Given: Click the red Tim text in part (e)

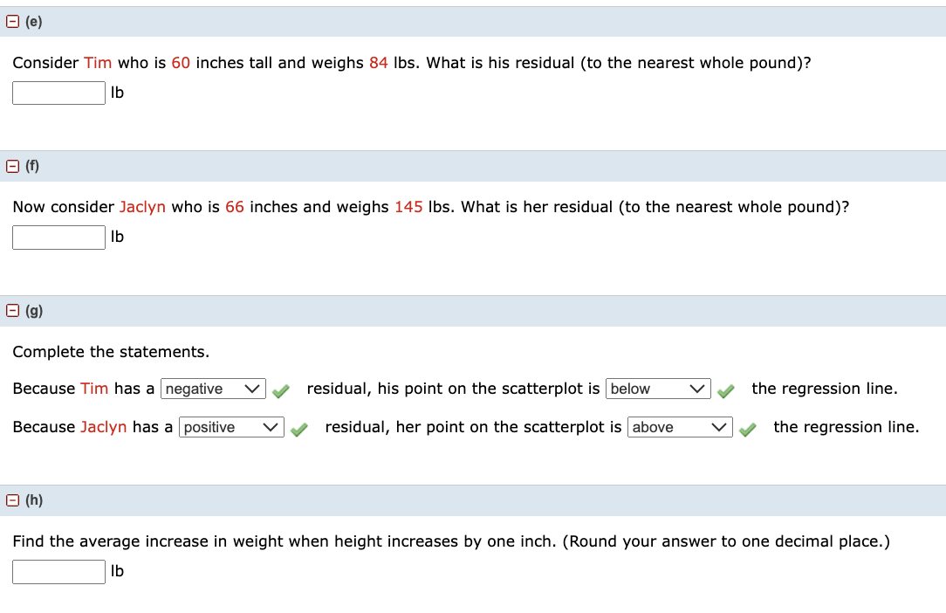Looking at the screenshot, I should click(x=99, y=63).
